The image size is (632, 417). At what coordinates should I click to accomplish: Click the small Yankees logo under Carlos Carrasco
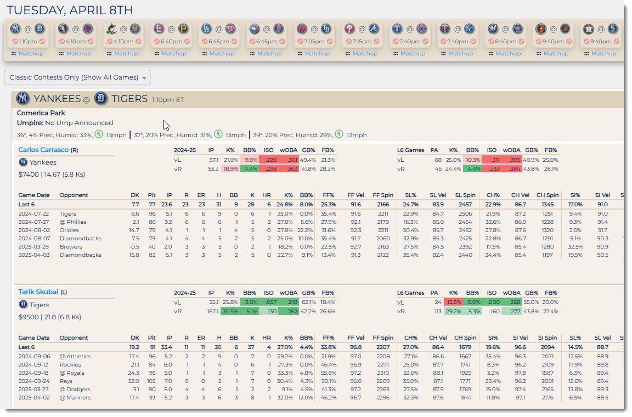pos(23,162)
